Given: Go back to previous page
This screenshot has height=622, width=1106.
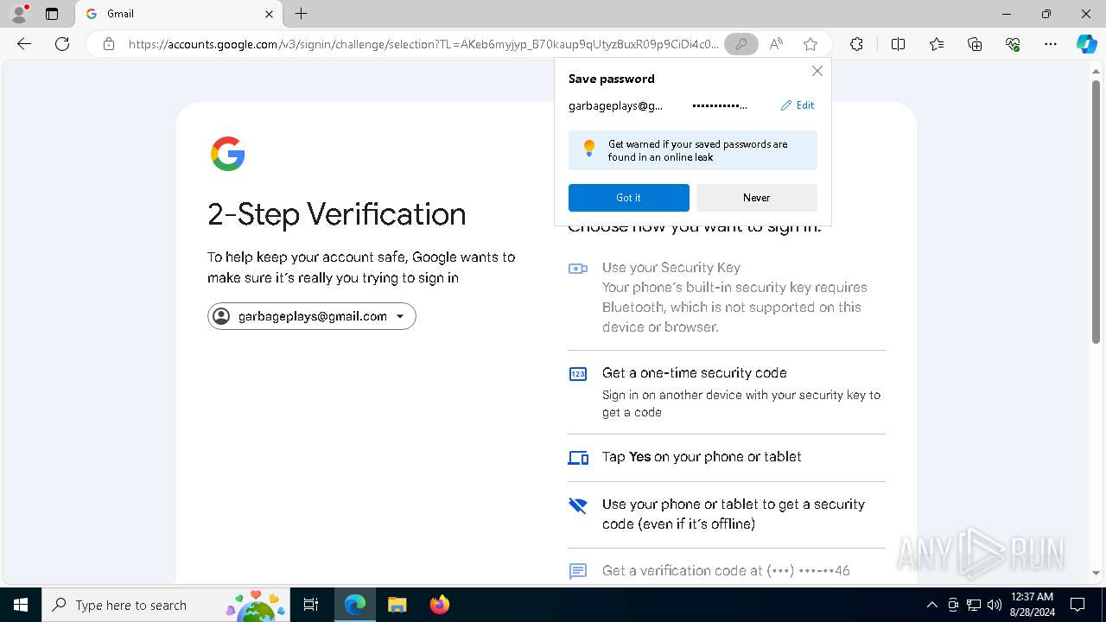Looking at the screenshot, I should pos(24,44).
